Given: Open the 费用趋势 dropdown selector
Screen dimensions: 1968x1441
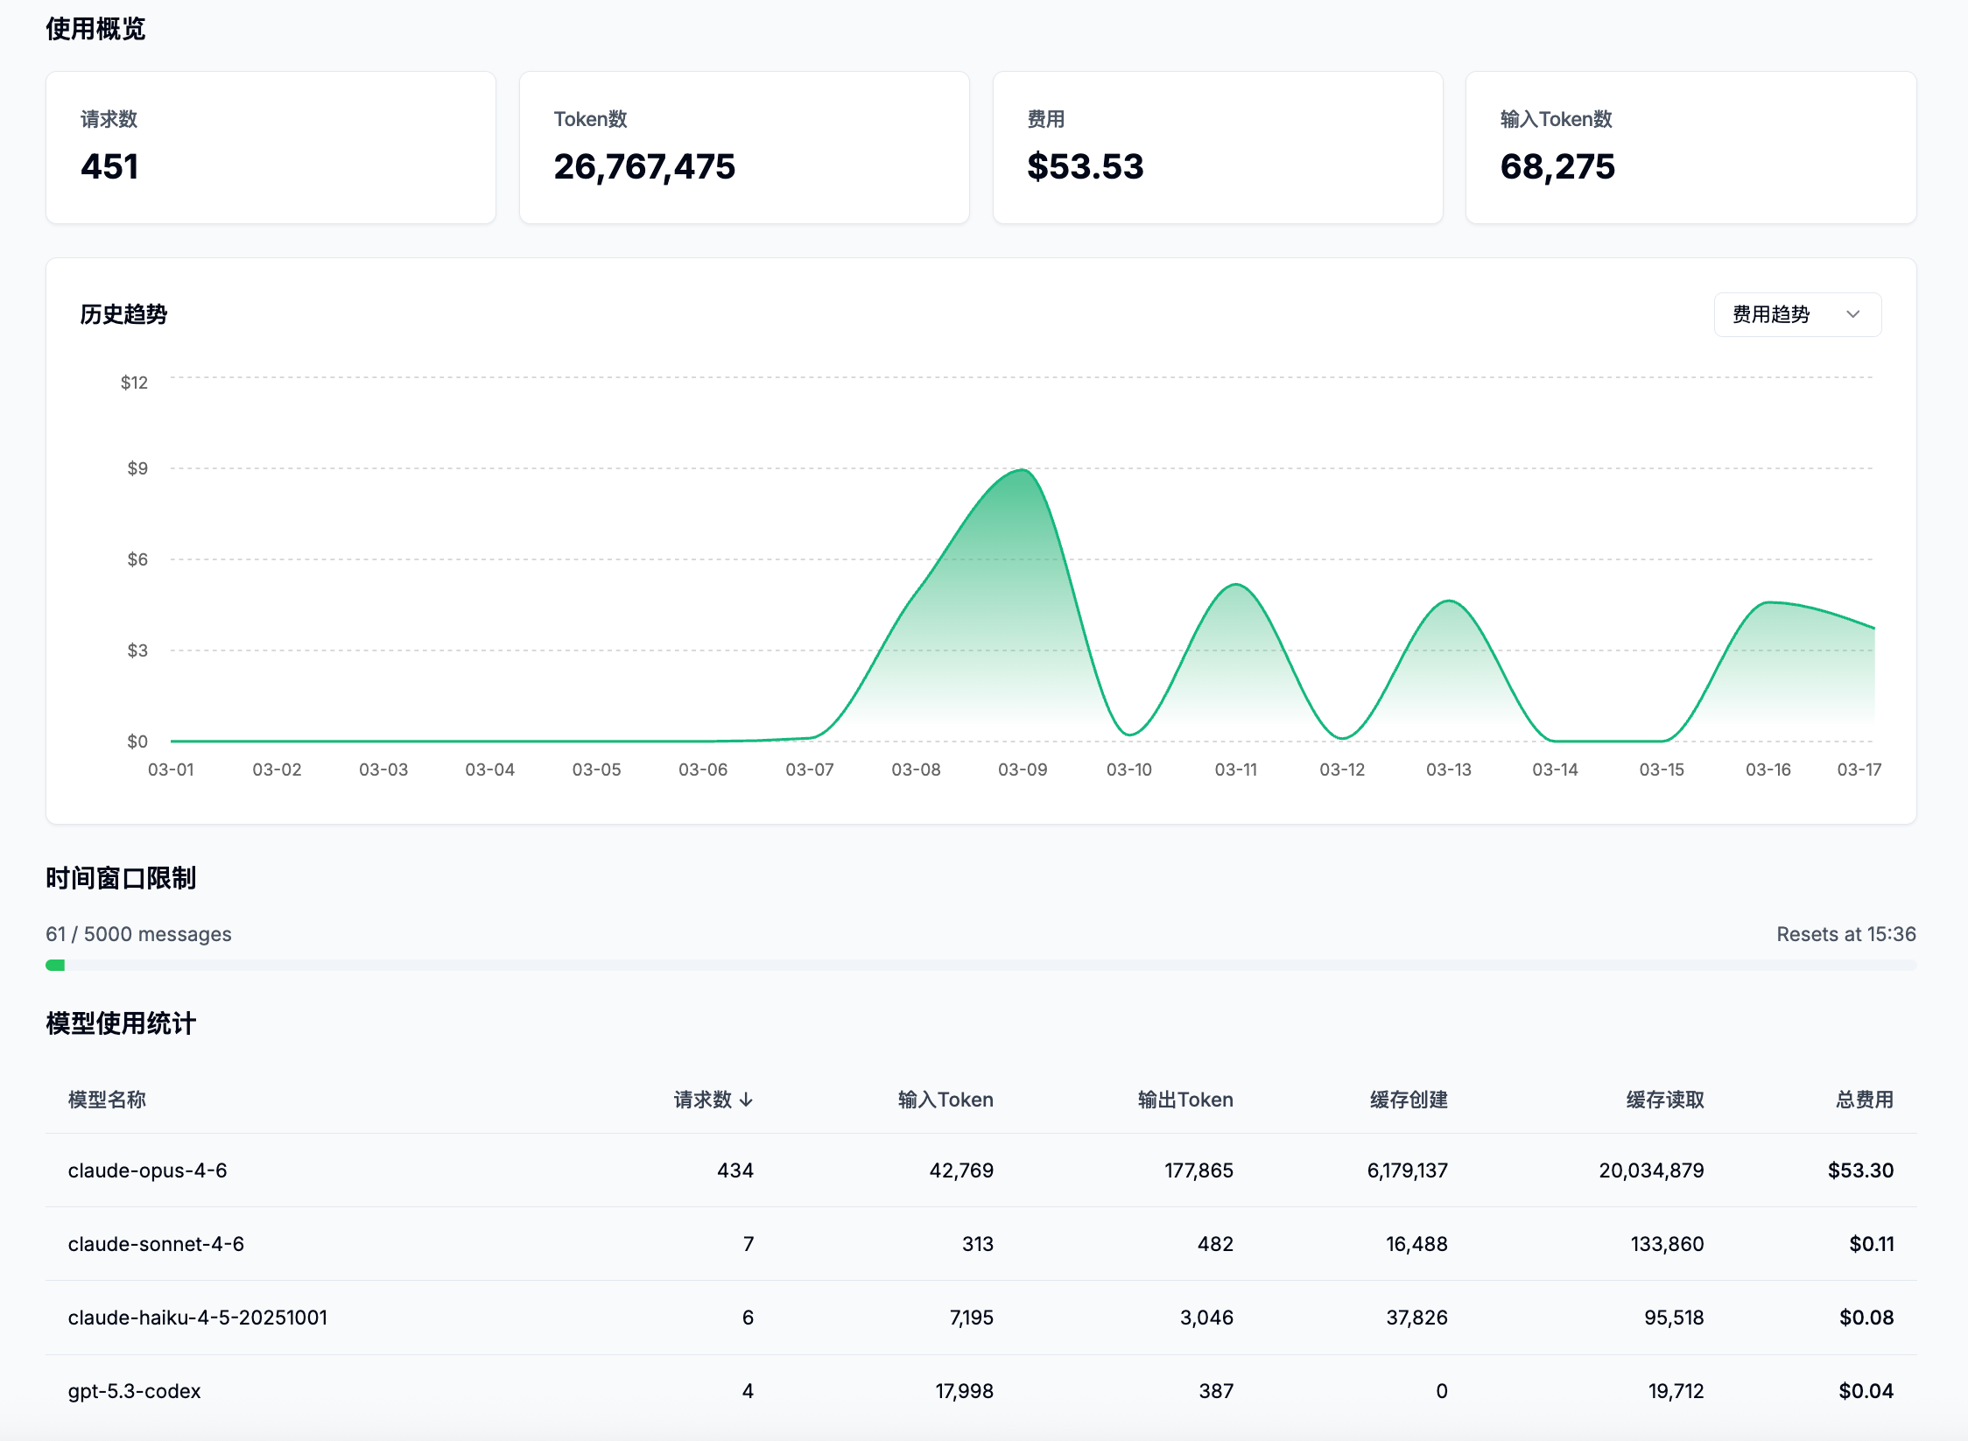Looking at the screenshot, I should [x=1795, y=314].
